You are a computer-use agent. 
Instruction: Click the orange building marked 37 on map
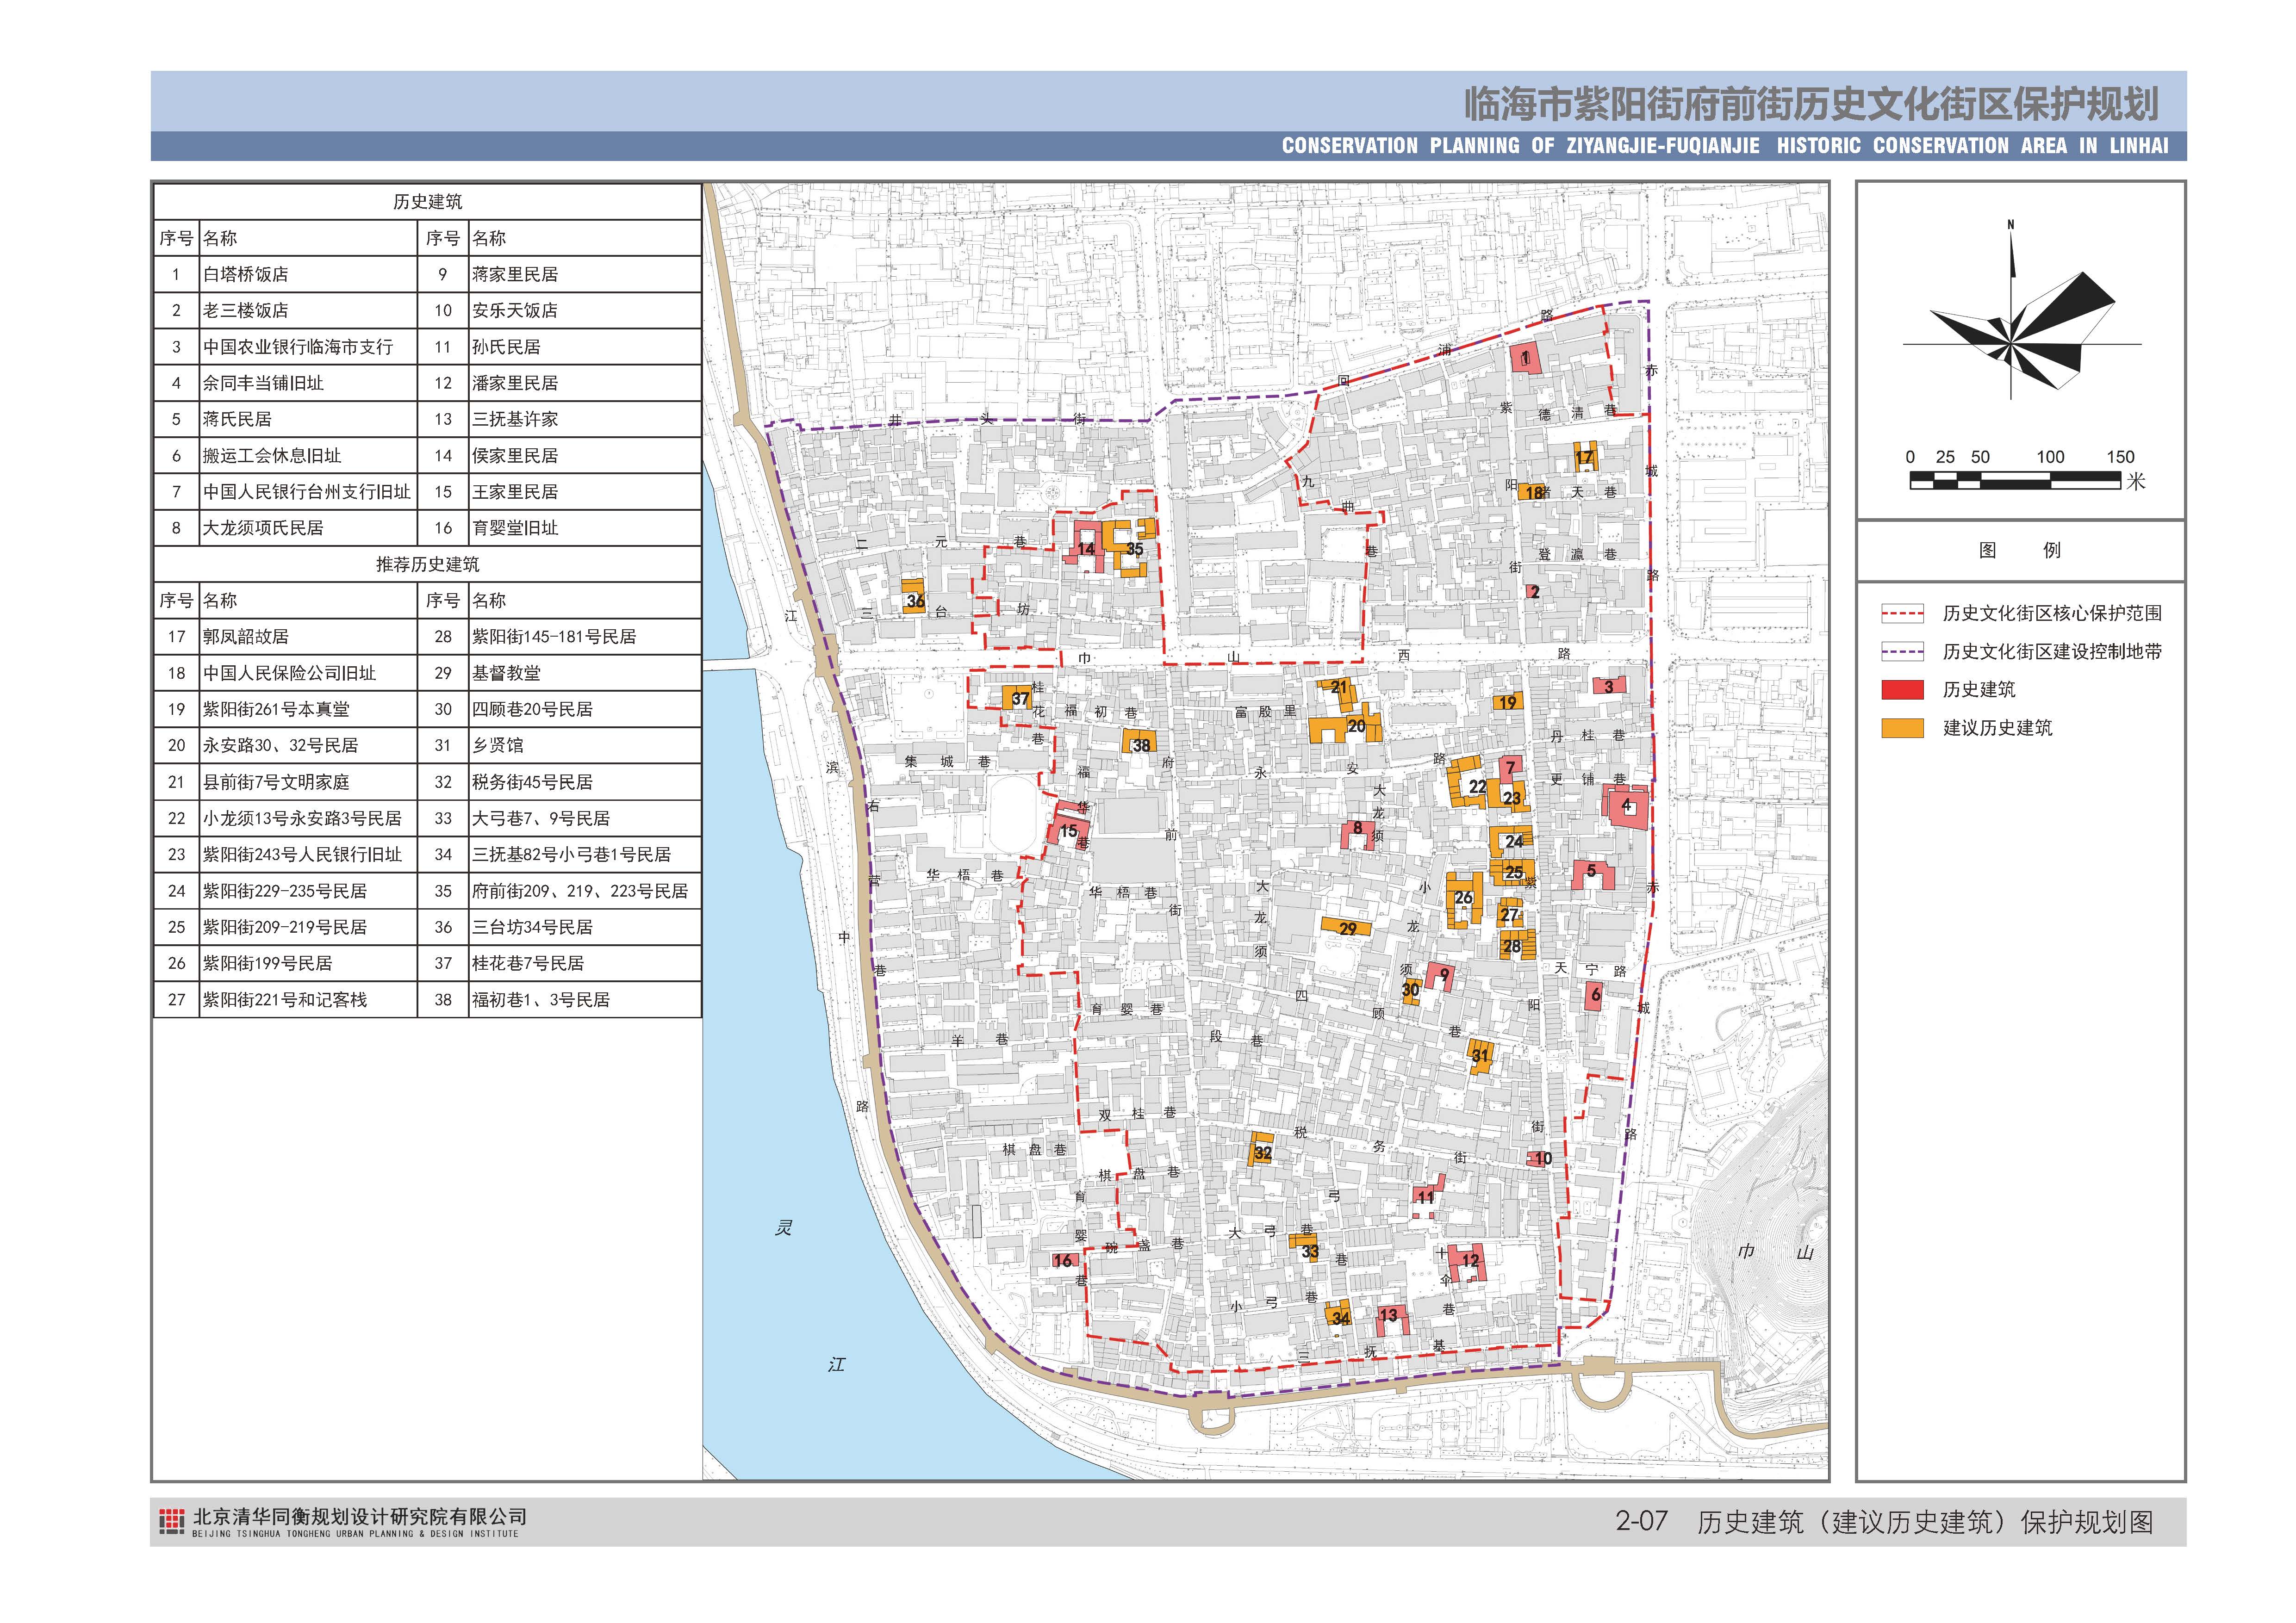1017,698
